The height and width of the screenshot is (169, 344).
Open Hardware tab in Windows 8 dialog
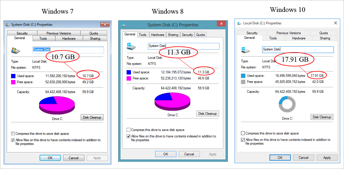[157, 35]
